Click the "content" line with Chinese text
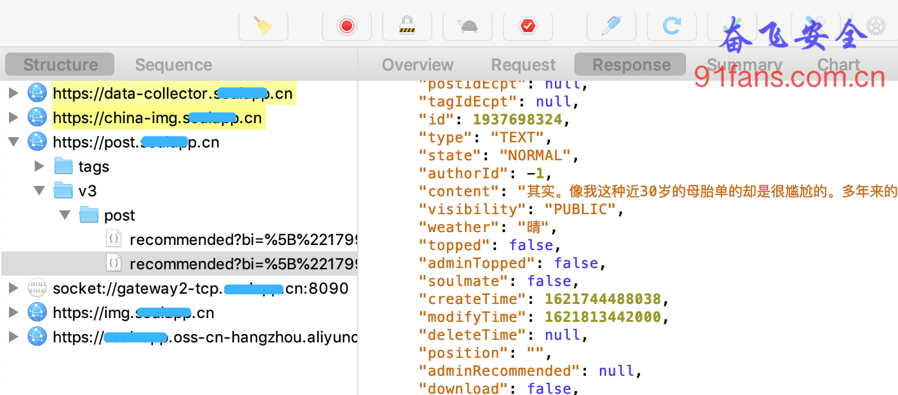Screen dimensions: 898x395 [x=658, y=191]
